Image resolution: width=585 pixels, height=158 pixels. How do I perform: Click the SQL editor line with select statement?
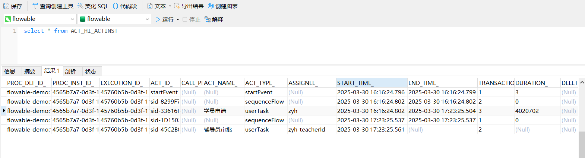pos(71,31)
